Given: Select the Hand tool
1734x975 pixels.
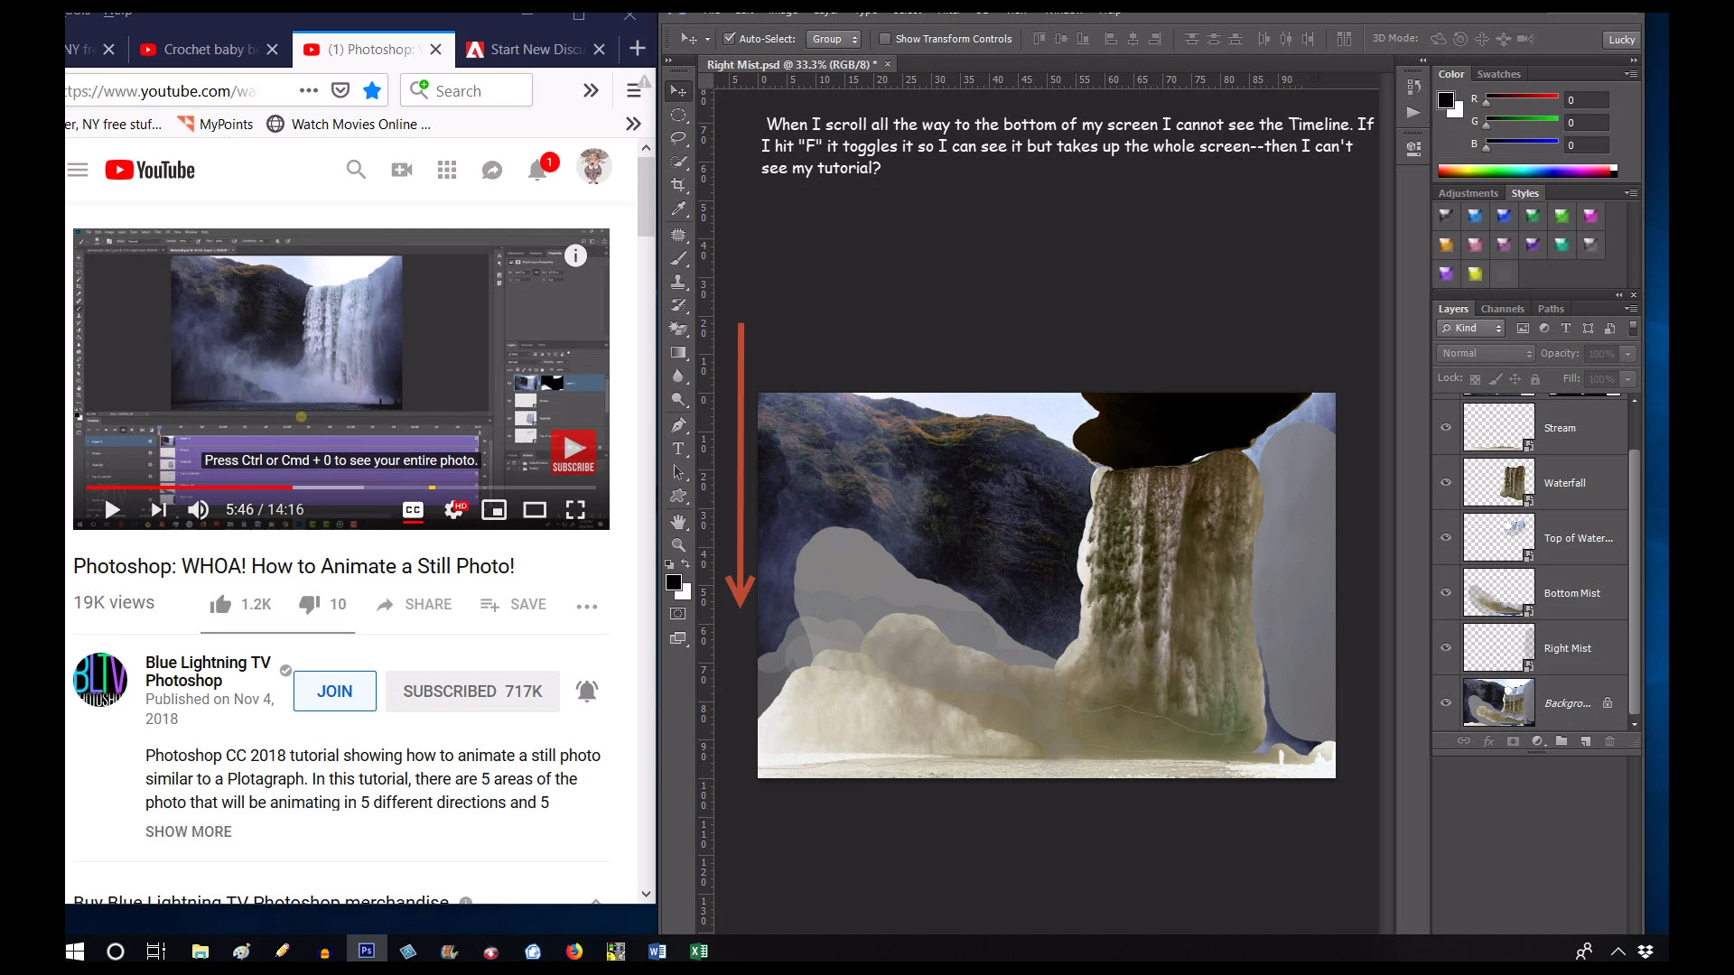Looking at the screenshot, I should pyautogui.click(x=678, y=522).
